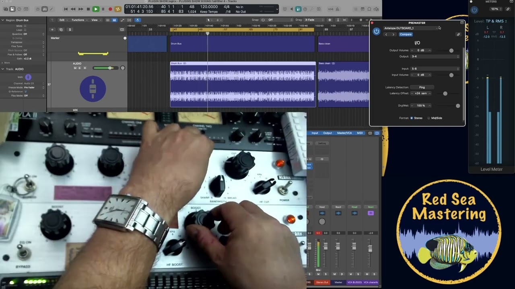This screenshot has width=515, height=289.
Task: Click the Stop transport button
Action: point(88,9)
